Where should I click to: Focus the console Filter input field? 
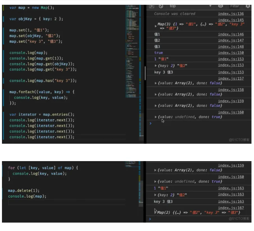coord(235,6)
